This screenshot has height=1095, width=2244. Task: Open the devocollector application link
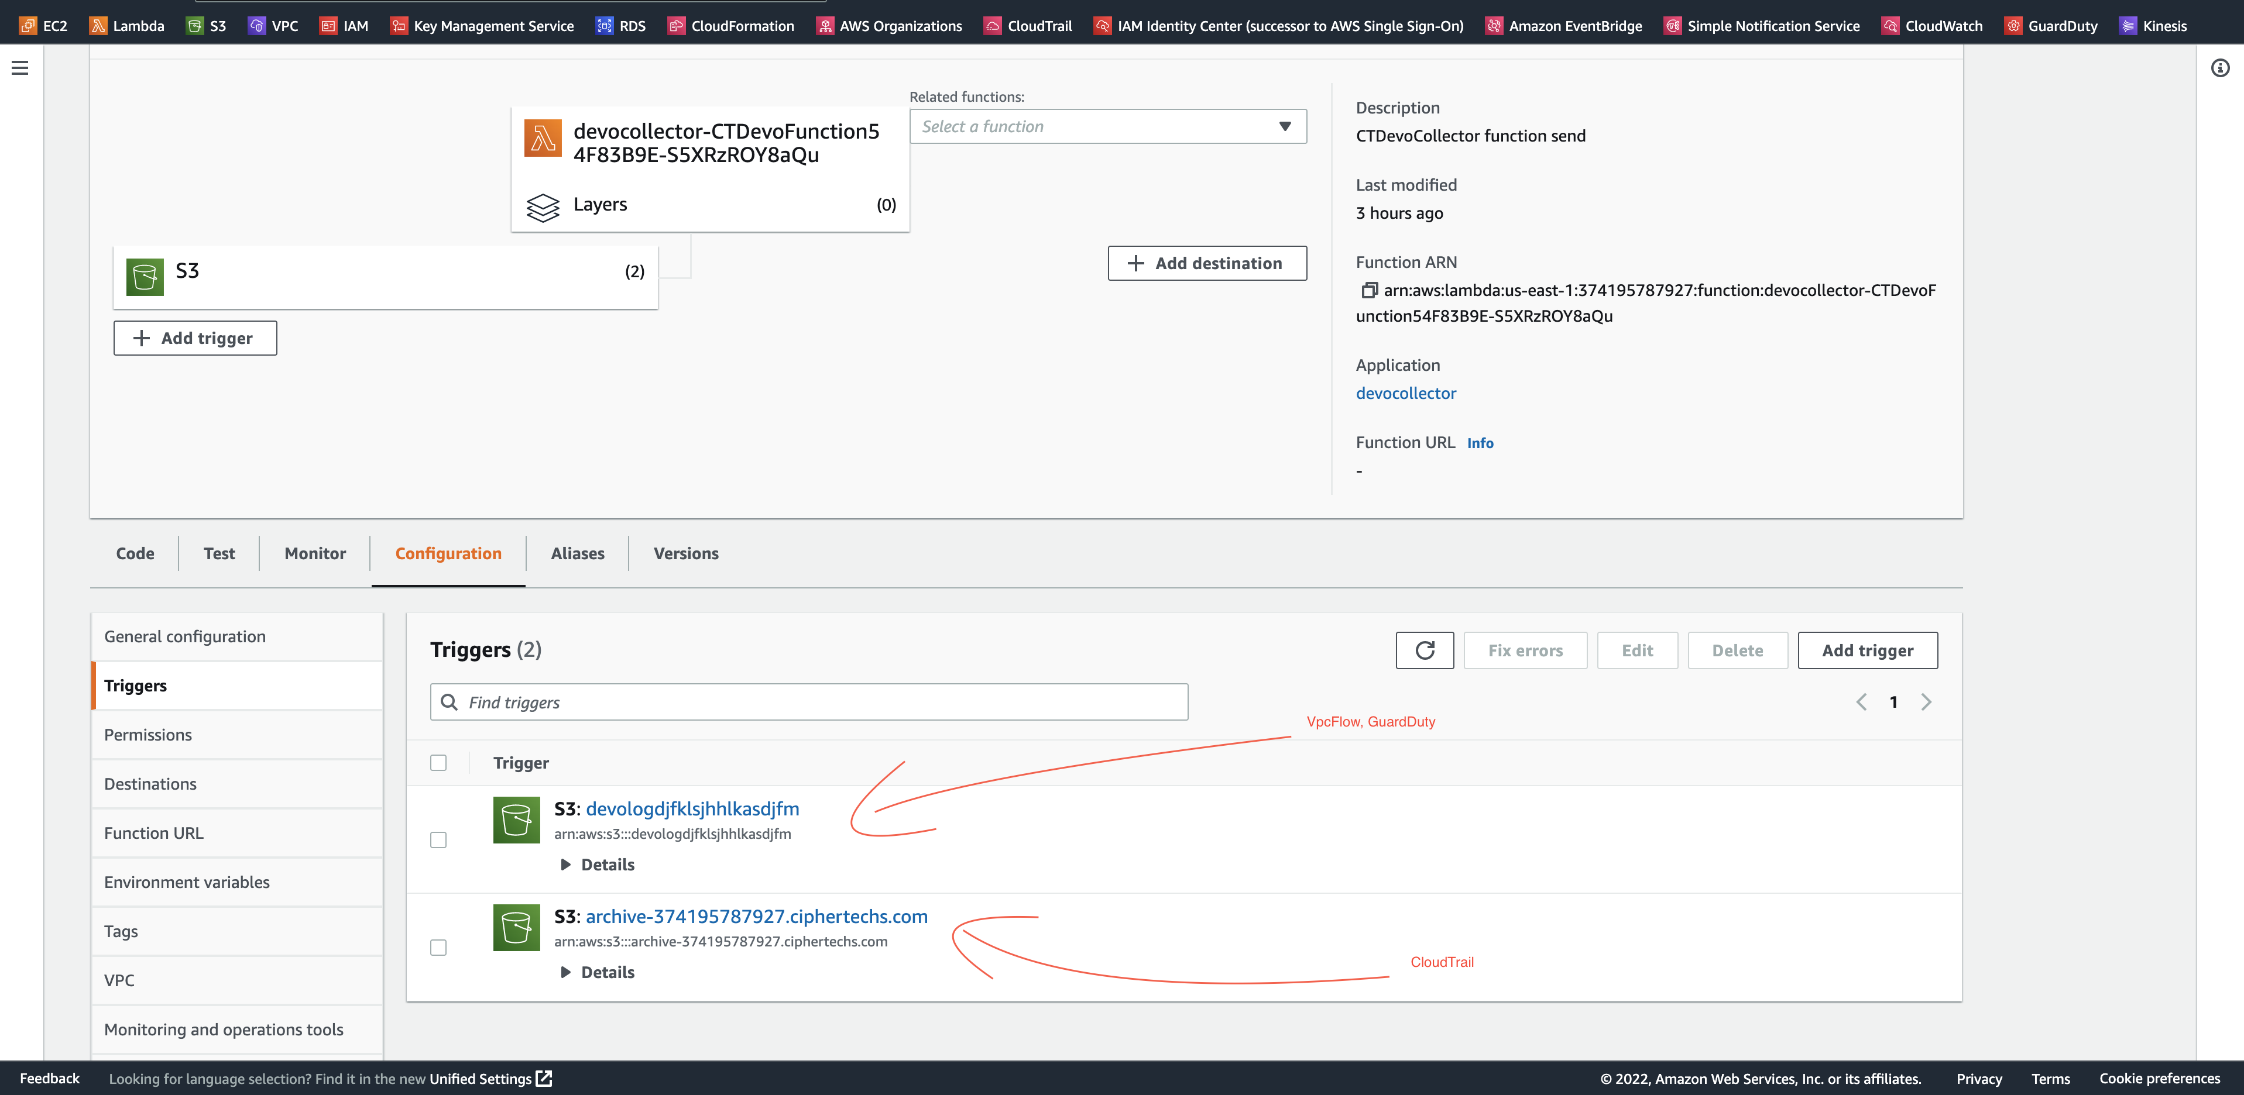click(1405, 394)
